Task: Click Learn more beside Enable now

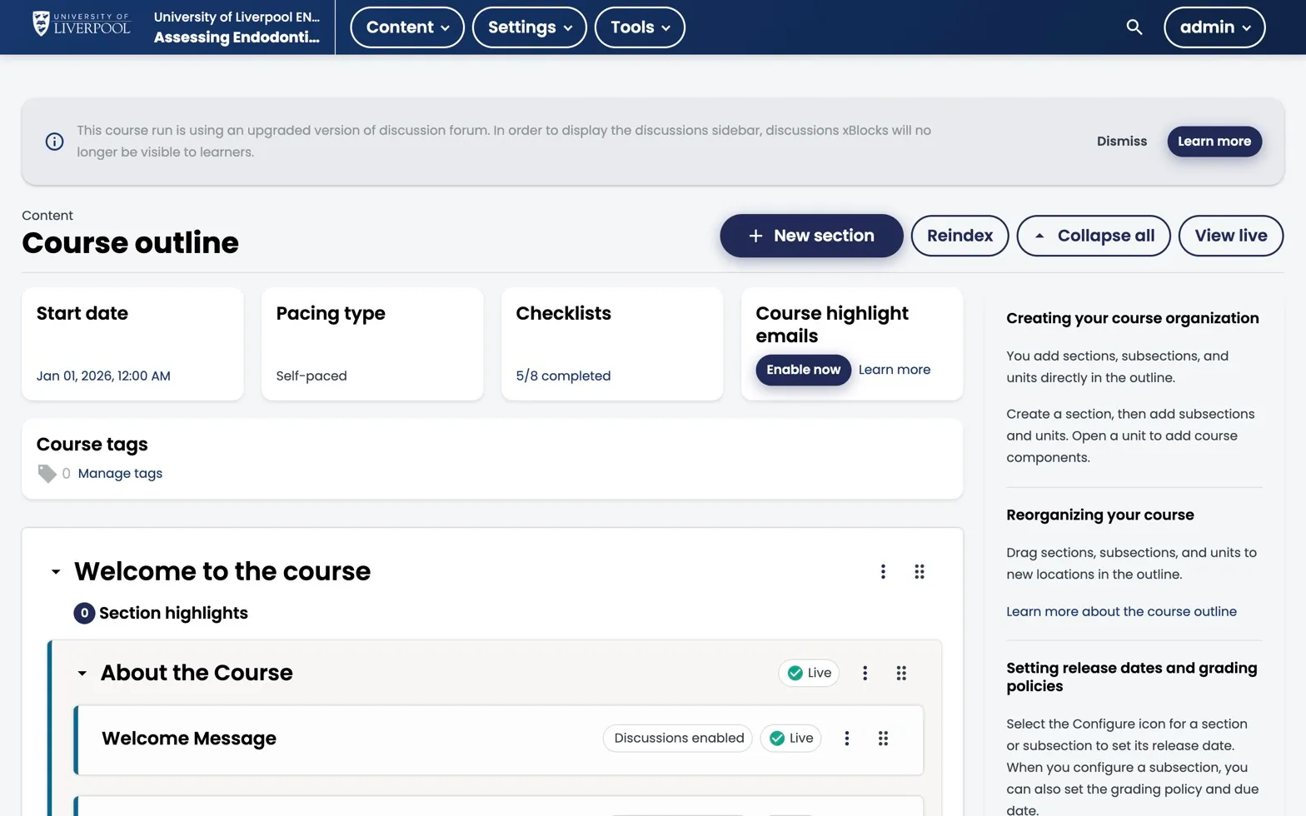Action: [x=895, y=370]
